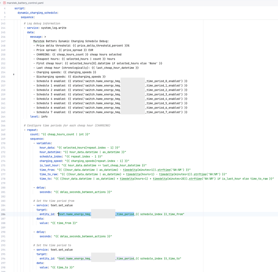Click the "time_to_raw" variable key
The image size is (278, 272).
pos(48,174)
